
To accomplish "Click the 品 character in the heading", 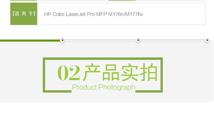I will pos(111,72).
